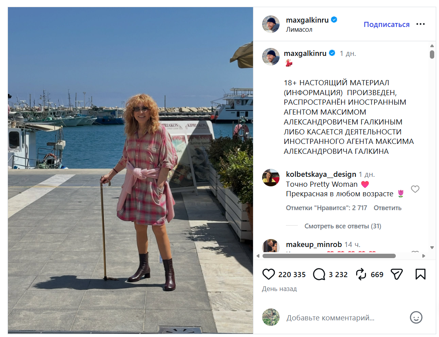Screen dimensions: 439x337
Task: Share the post with the paper plane icon
Action: pyautogui.click(x=397, y=274)
